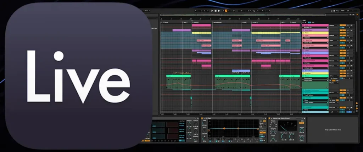This screenshot has width=363, height=152.
Task: Click the arrangement overview bar
Action: click(242, 15)
